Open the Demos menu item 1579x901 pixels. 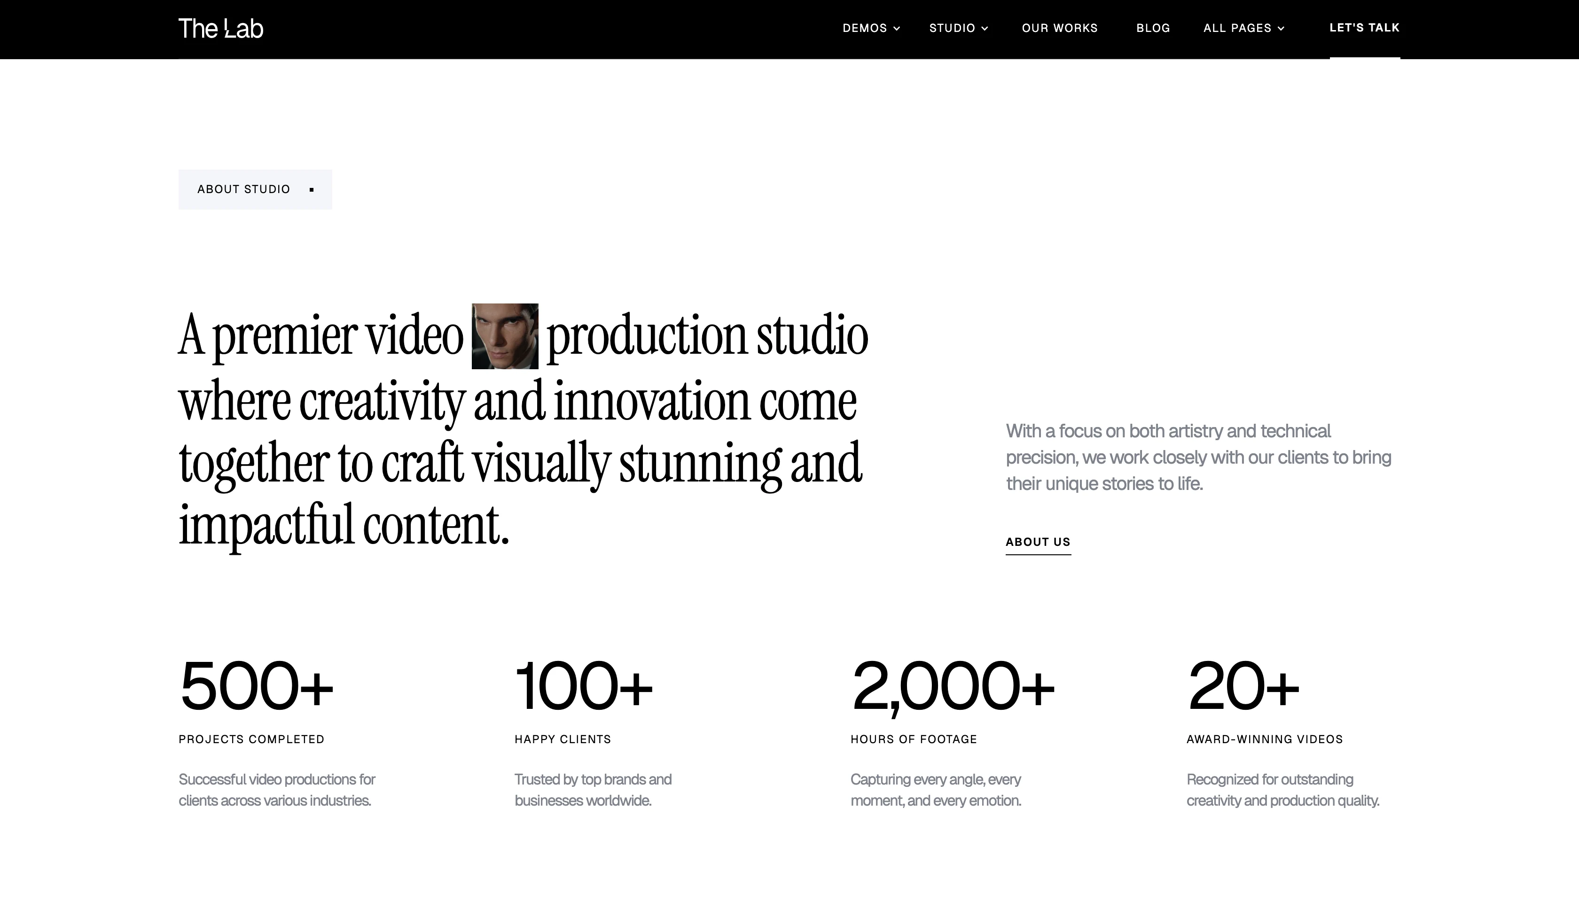864,28
